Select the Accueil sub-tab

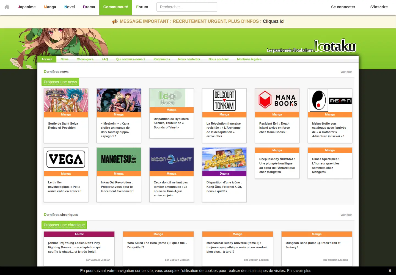47,59
